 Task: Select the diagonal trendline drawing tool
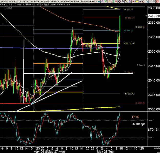[126, 2]
